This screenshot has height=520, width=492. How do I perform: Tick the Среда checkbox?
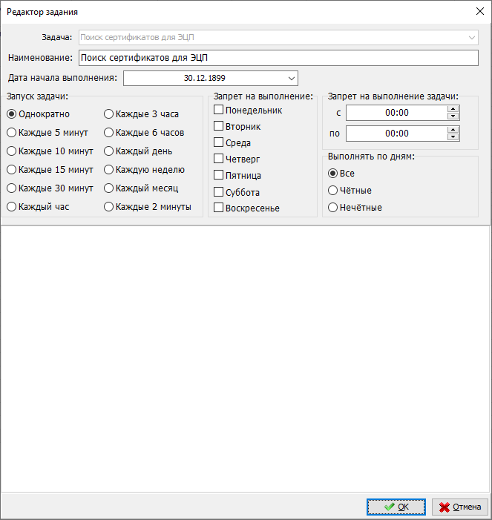(219, 142)
